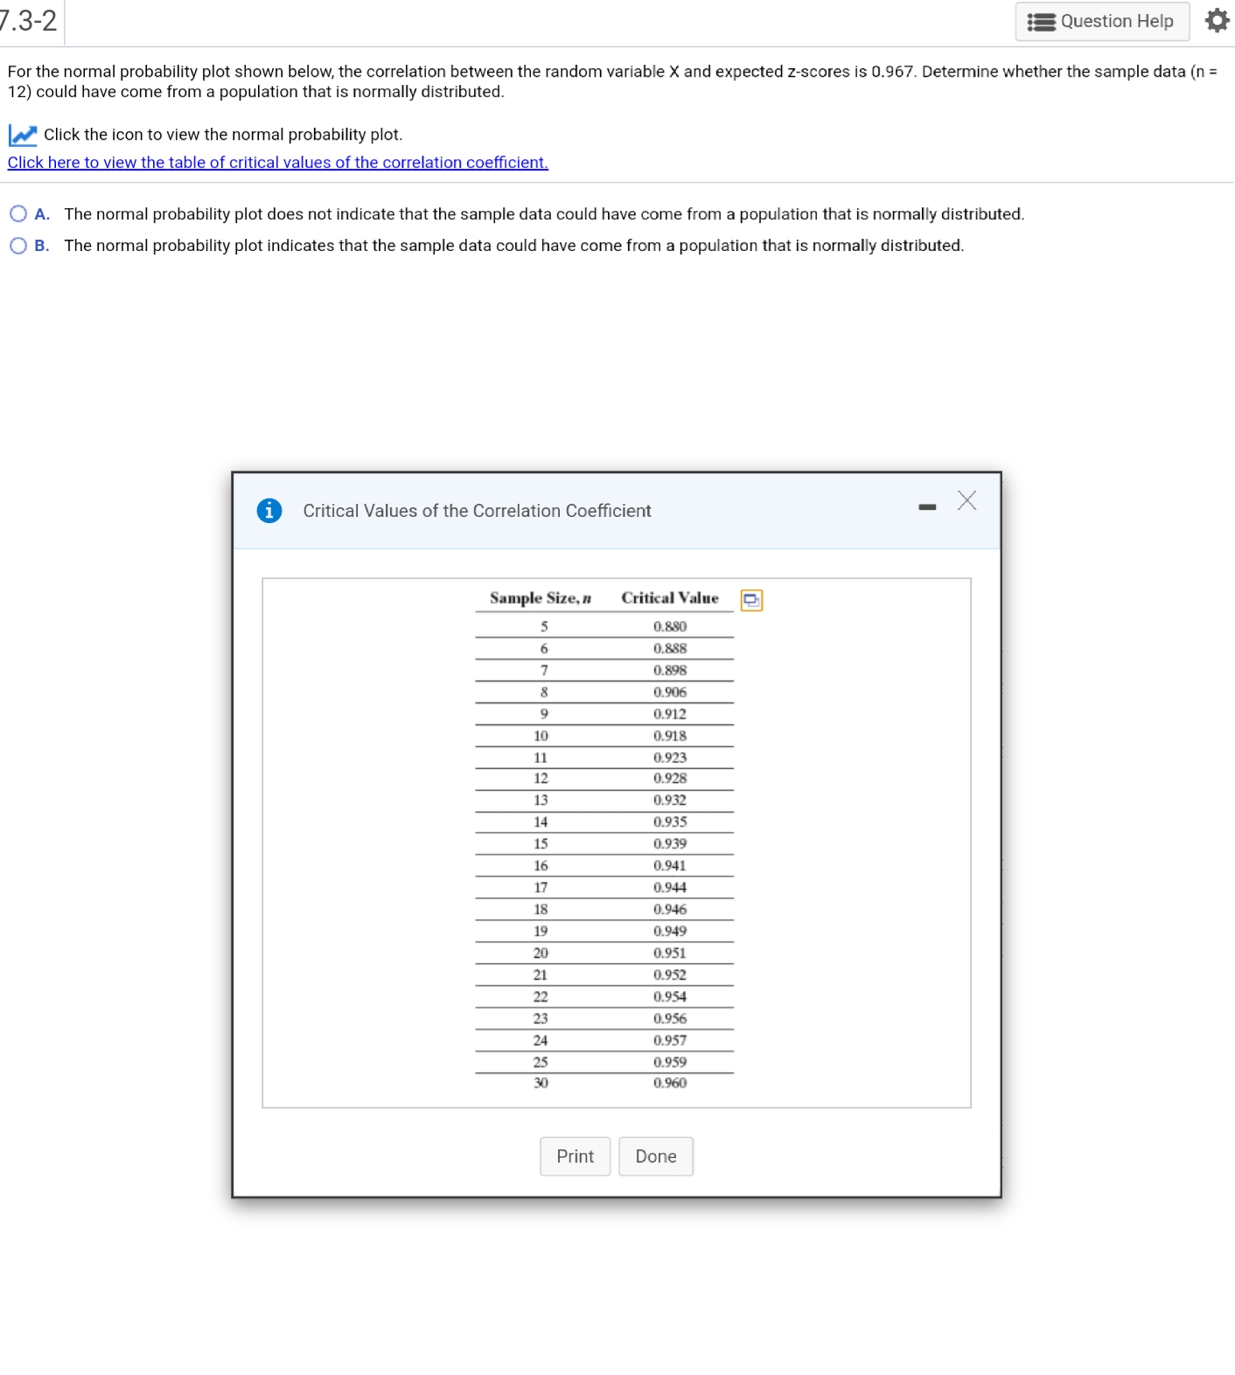Click critical value 0.959 for n = 25
1235x1375 pixels.
(670, 1062)
